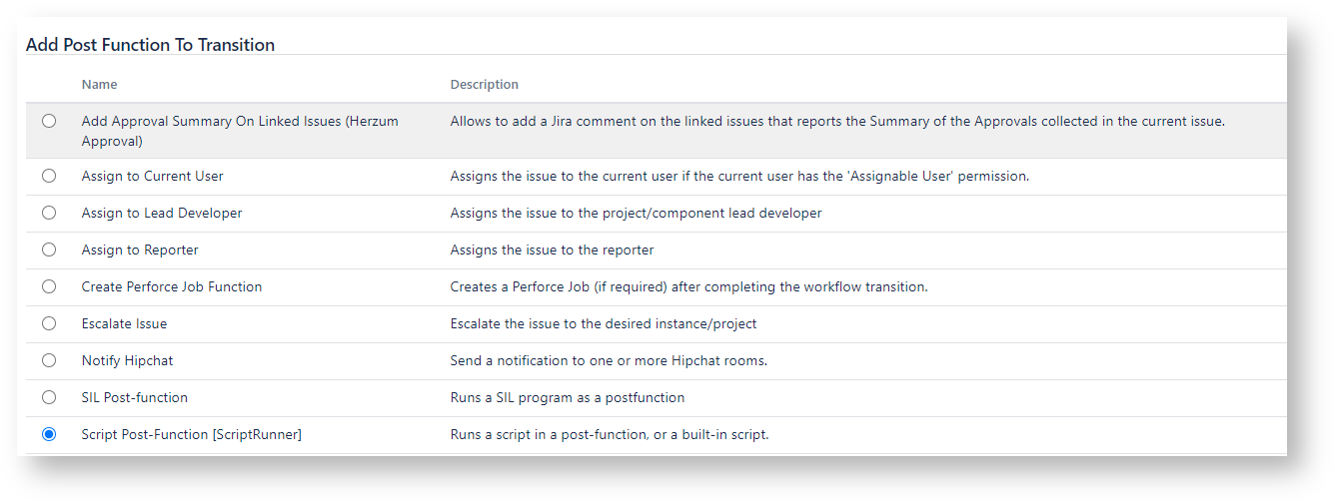The width and height of the screenshot is (1335, 504).
Task: Click the 'Assign to Lead Developer' name label
Action: 161,213
